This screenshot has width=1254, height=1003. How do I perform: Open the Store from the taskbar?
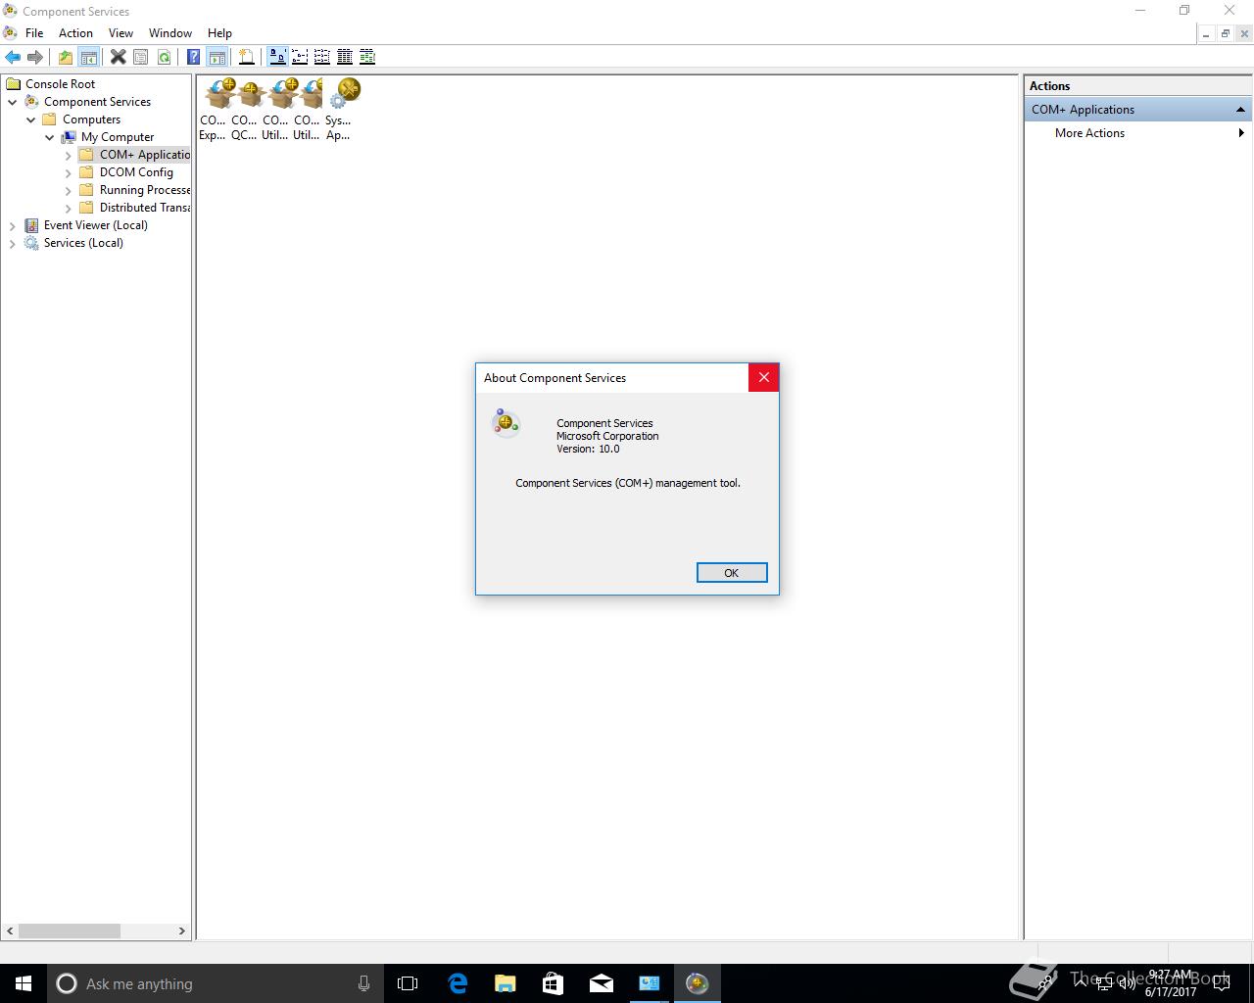point(554,983)
